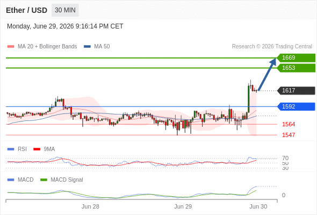The width and height of the screenshot is (317, 215).
Task: Click the red 1547 support label
Action: click(289, 135)
